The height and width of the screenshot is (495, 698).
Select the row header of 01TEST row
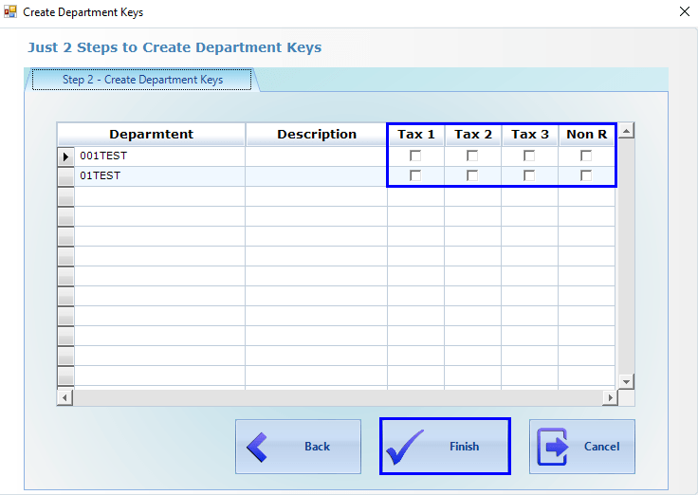click(x=65, y=176)
